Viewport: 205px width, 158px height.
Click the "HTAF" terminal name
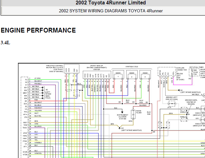(x=25, y=133)
